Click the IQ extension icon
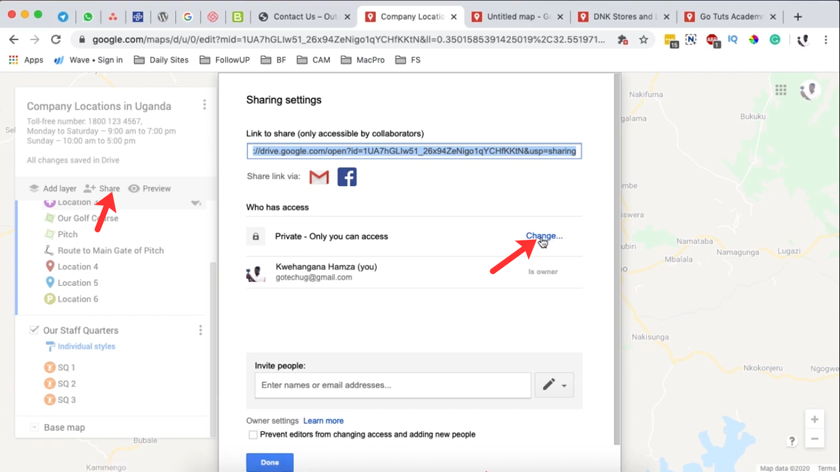Viewport: 840px width, 472px height. tap(732, 40)
